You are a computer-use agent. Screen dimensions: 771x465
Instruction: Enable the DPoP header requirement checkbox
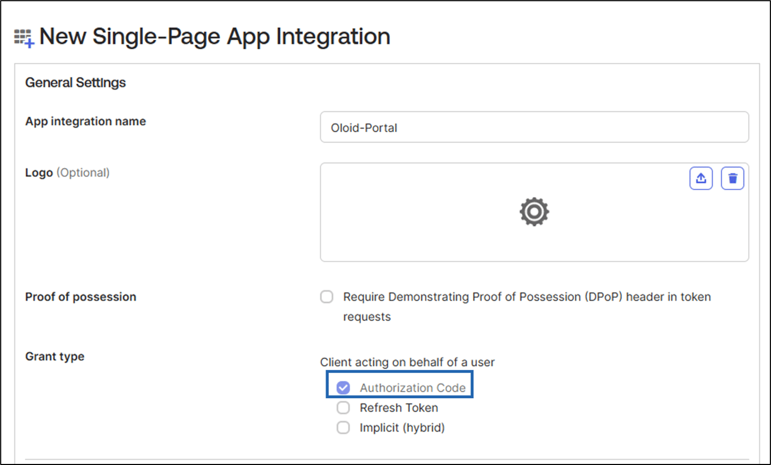tap(327, 297)
